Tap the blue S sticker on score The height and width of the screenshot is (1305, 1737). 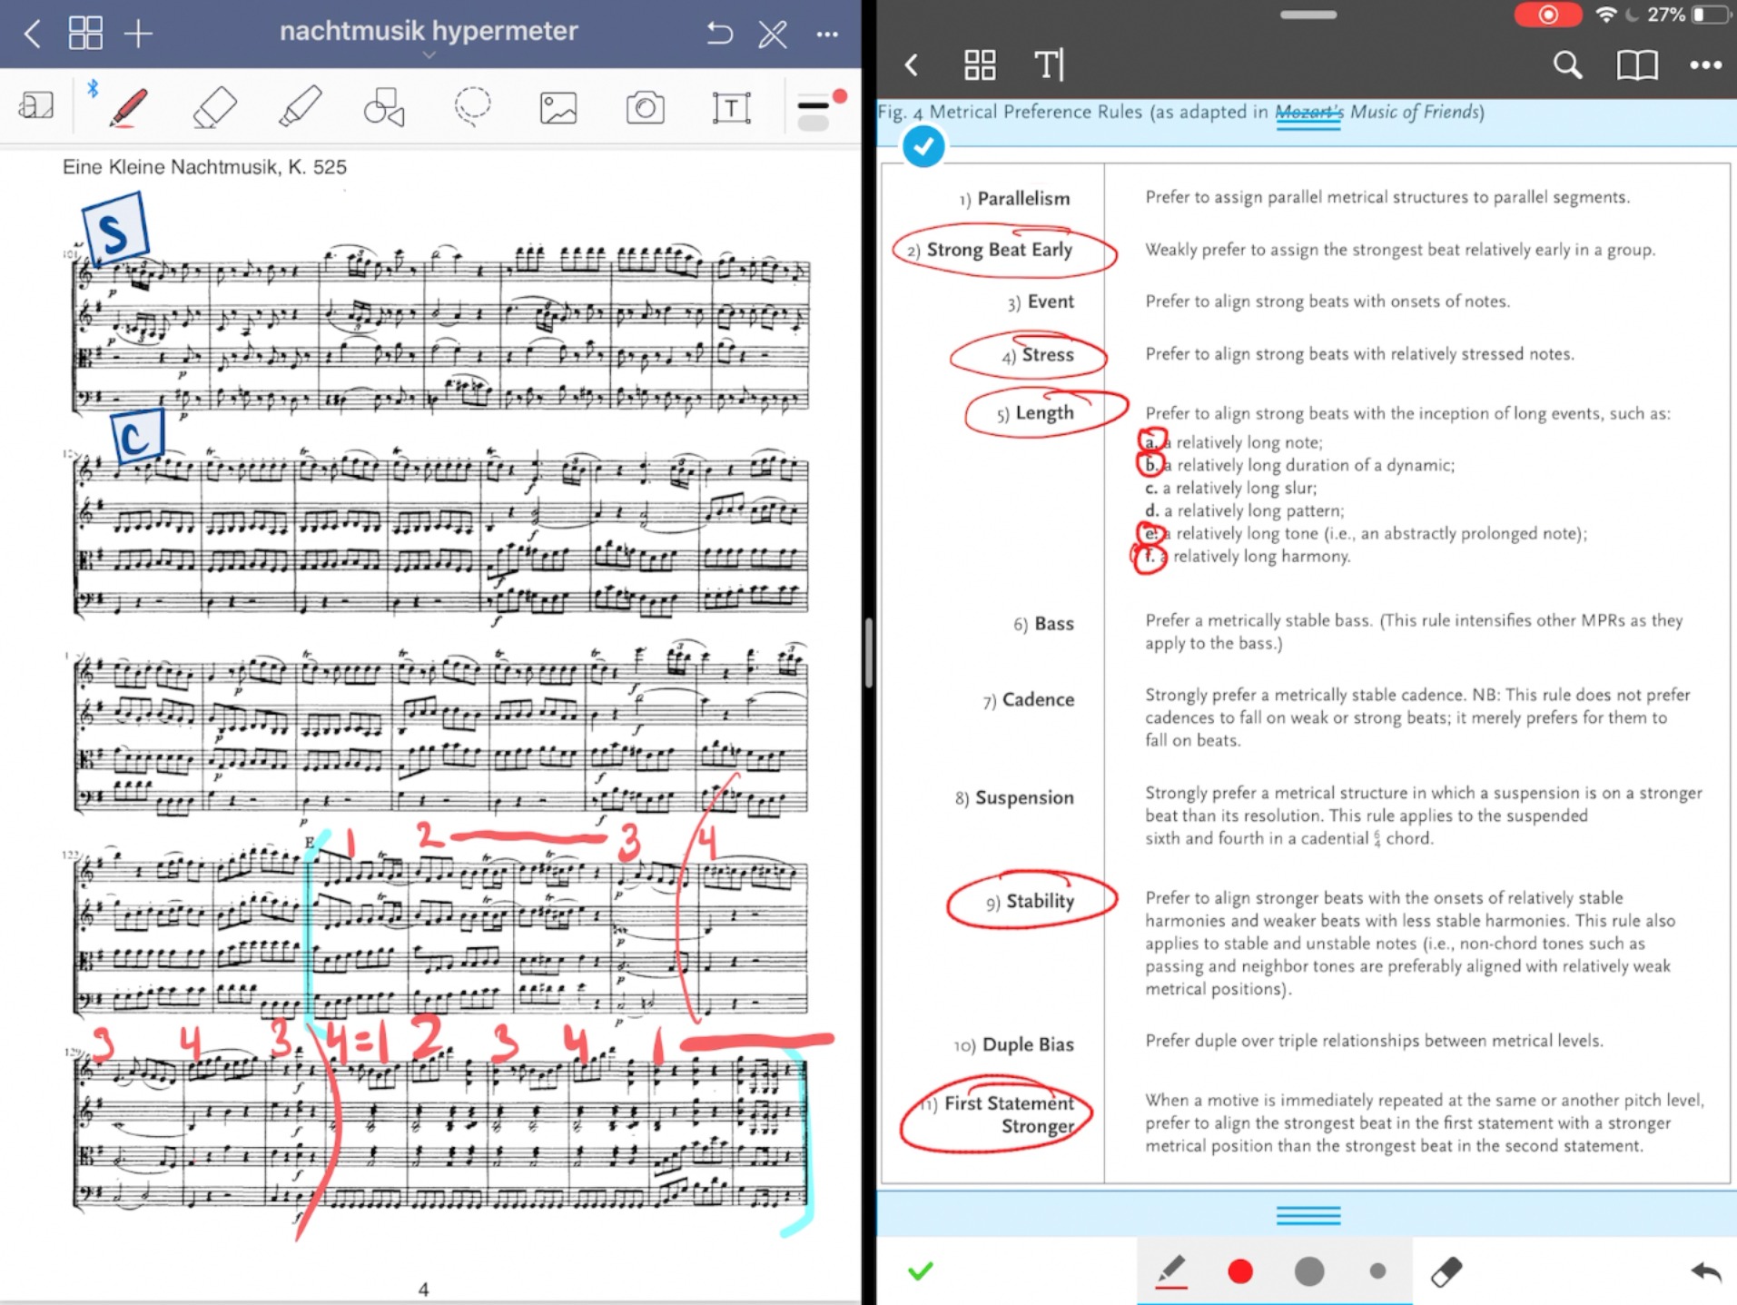[115, 228]
